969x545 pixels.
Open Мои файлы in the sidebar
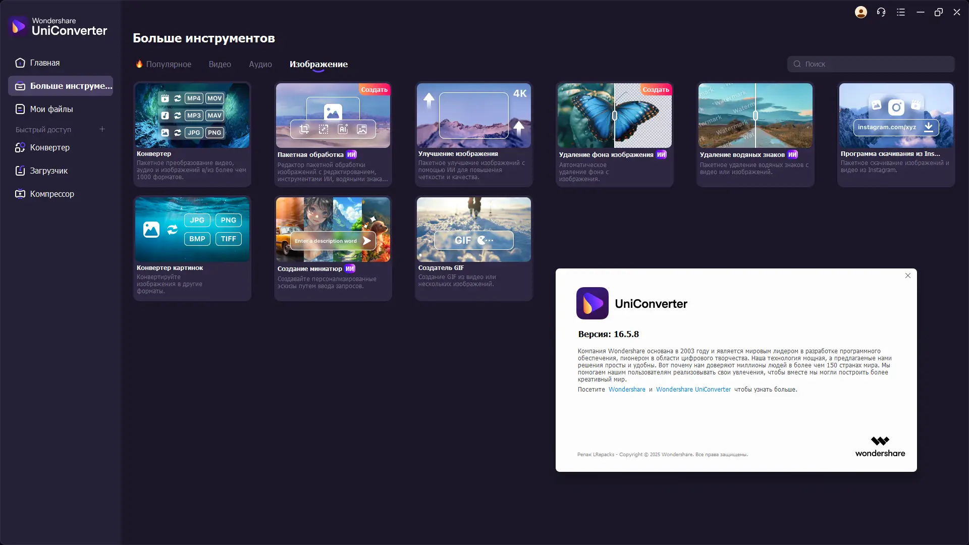51,109
